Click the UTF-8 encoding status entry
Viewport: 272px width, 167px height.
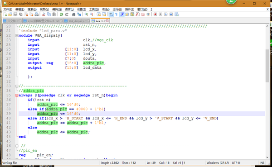coord(236,163)
